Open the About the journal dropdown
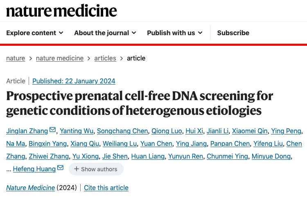The image size is (307, 197). [105, 33]
